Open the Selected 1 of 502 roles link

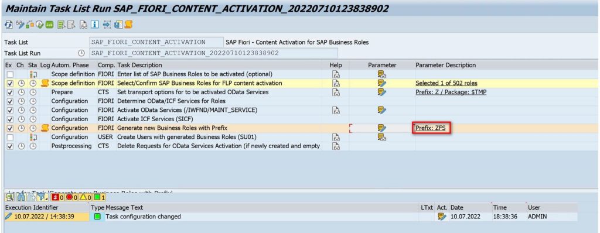(x=446, y=83)
